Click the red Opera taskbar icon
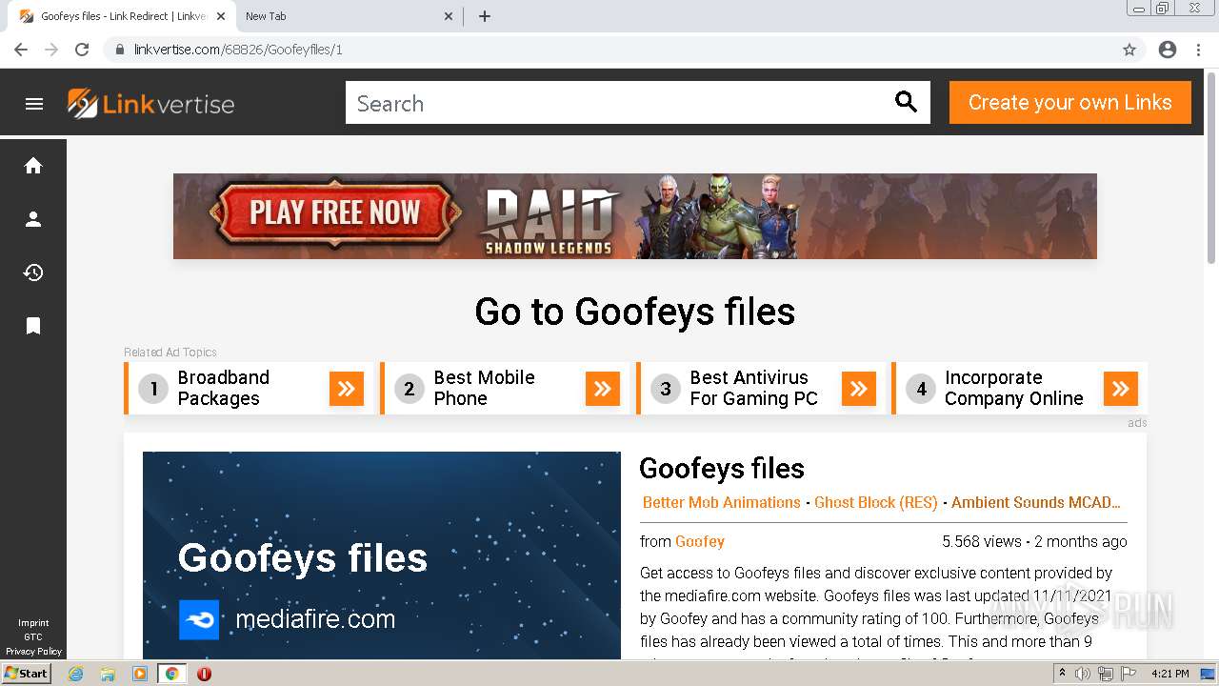This screenshot has height=686, width=1219. pyautogui.click(x=204, y=674)
